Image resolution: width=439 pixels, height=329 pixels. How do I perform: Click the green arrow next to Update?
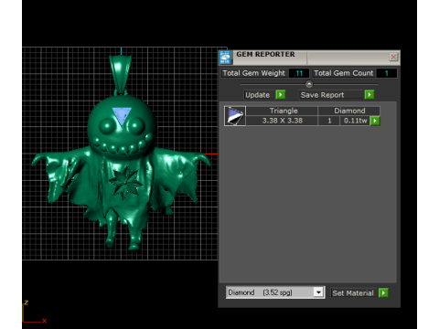coord(280,95)
